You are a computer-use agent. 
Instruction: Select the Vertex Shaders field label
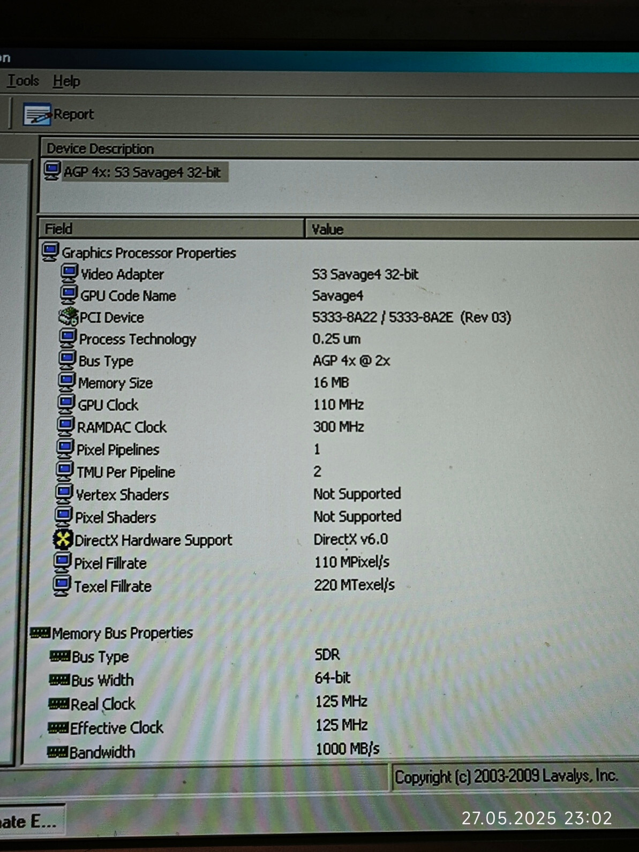point(122,495)
